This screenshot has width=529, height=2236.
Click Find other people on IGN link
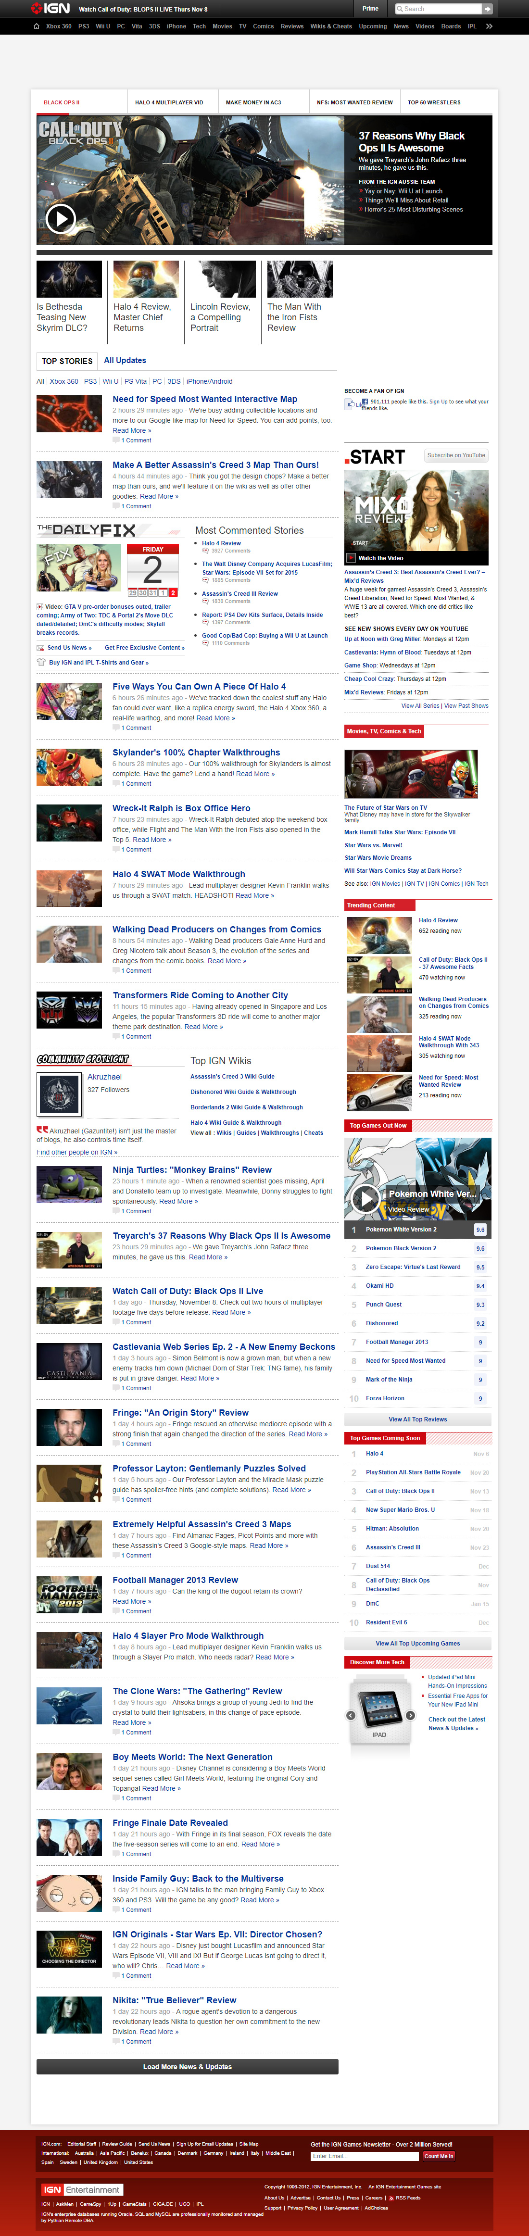[x=76, y=1152]
